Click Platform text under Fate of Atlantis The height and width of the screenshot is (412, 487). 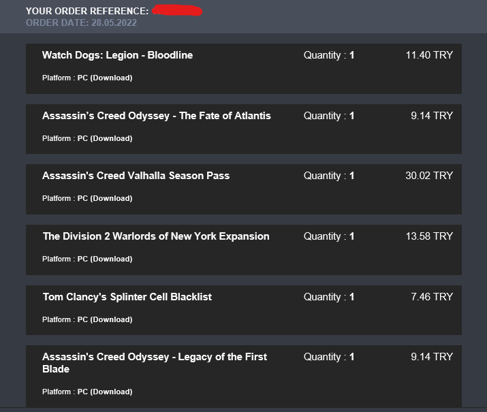[87, 138]
